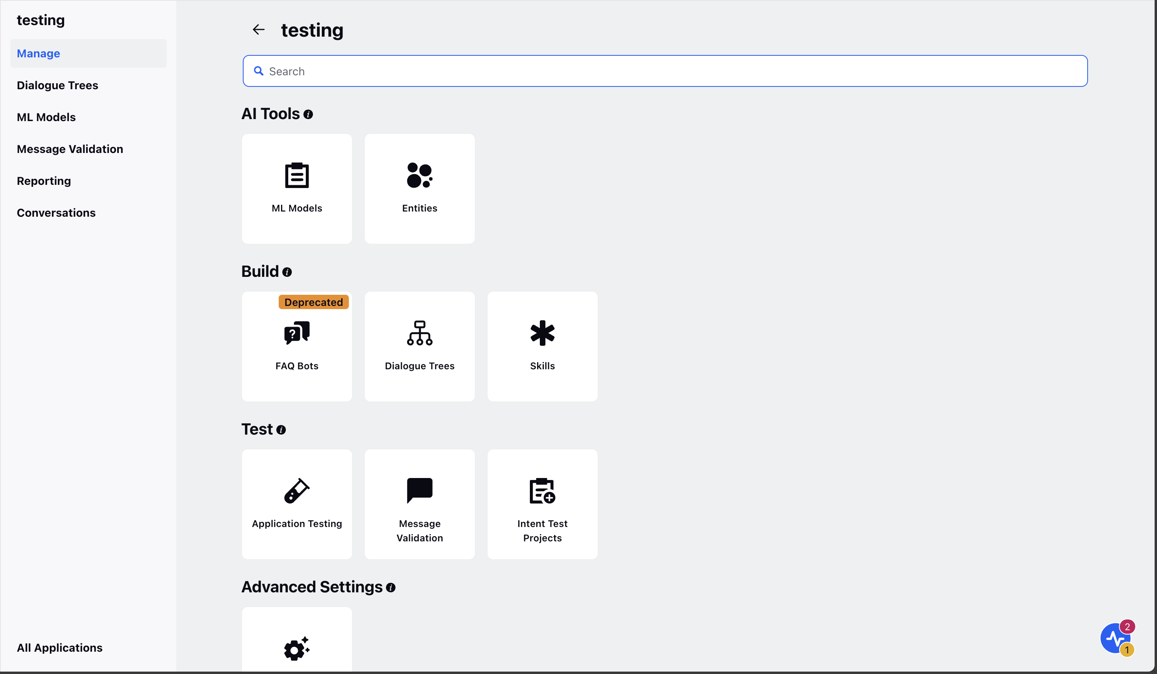
Task: Open the Entities card icon
Action: pos(420,175)
